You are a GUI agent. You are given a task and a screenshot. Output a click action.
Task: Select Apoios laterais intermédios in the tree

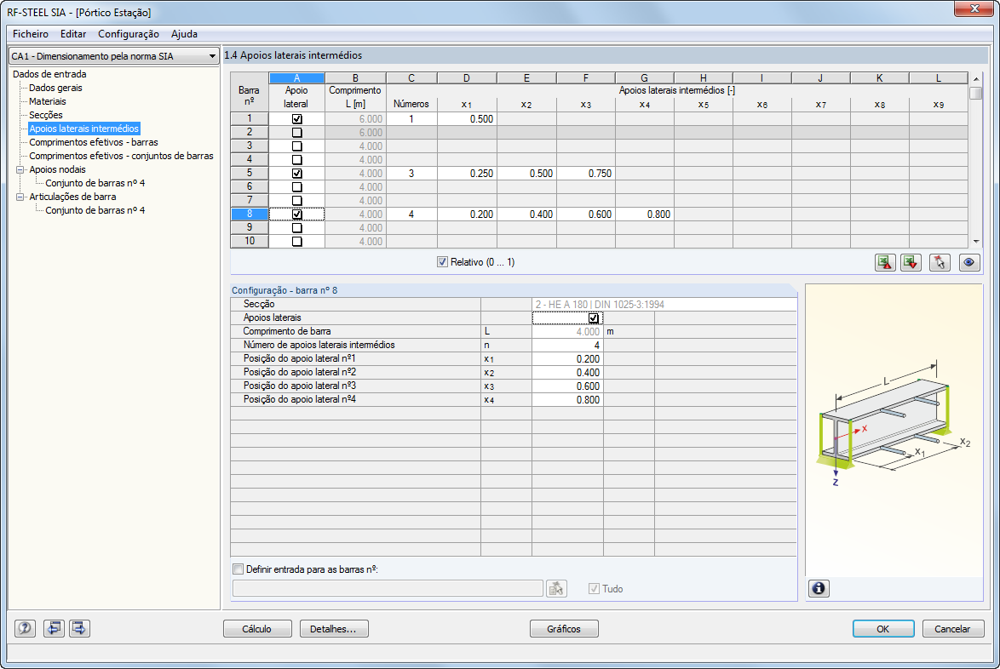83,129
